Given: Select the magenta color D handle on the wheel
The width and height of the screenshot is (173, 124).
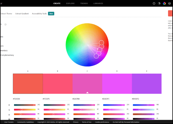Looking at the screenshot, I should click(x=99, y=53).
